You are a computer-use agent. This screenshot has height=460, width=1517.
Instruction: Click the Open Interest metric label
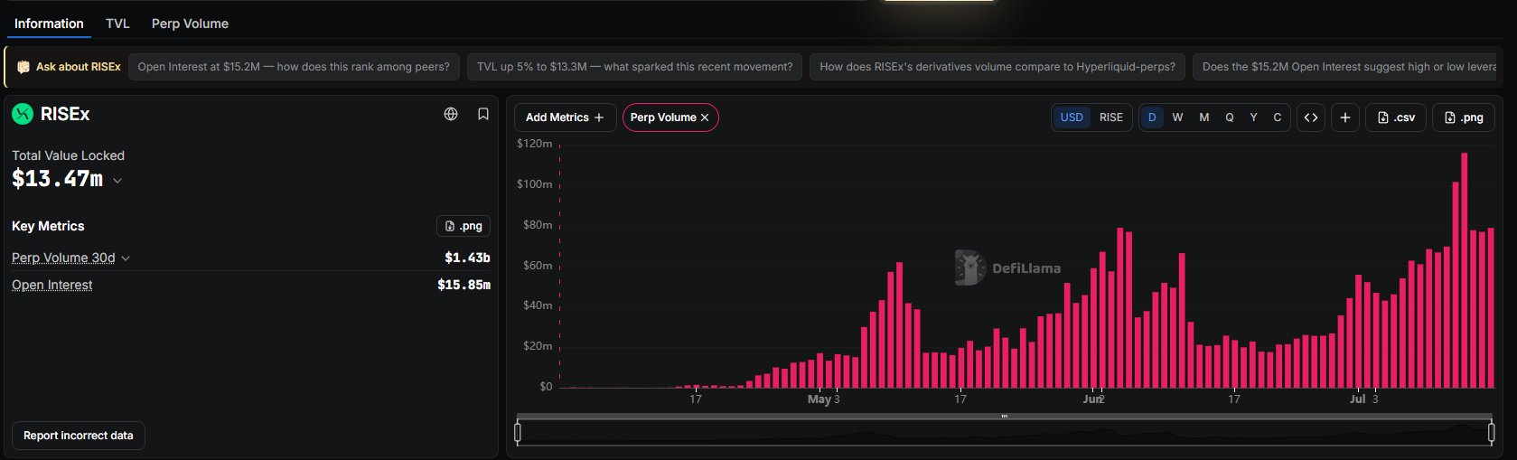(52, 285)
